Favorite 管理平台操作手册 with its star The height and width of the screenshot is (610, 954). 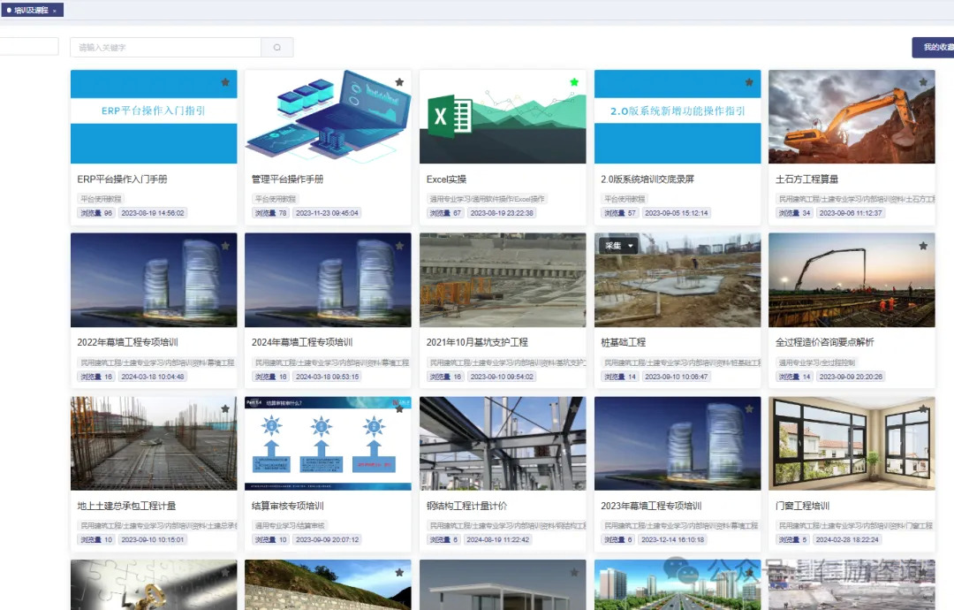[400, 82]
